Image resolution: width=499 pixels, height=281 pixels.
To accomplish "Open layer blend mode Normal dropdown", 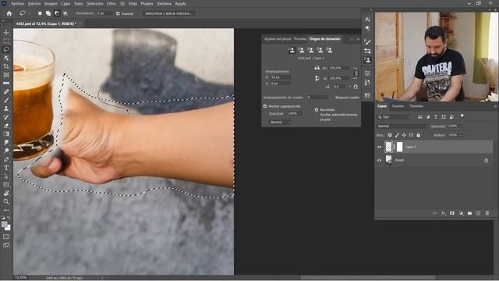I will tap(402, 126).
